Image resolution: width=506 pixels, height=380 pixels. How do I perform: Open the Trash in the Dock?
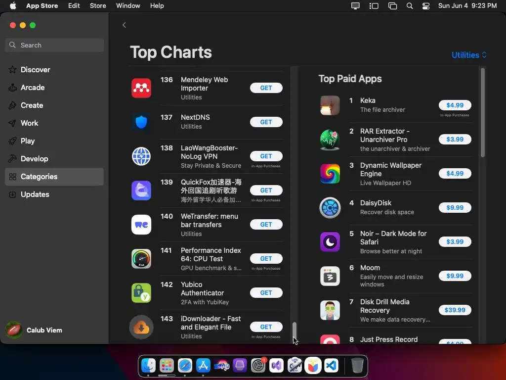357,366
